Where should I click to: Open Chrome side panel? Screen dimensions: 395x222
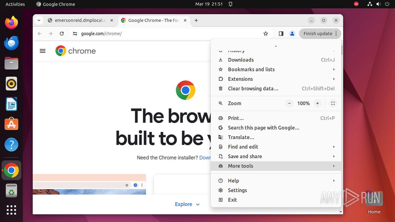(281, 34)
